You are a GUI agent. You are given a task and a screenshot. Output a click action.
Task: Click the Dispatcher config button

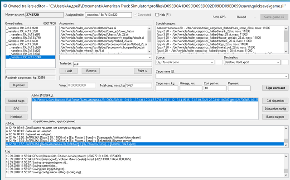point(275,109)
